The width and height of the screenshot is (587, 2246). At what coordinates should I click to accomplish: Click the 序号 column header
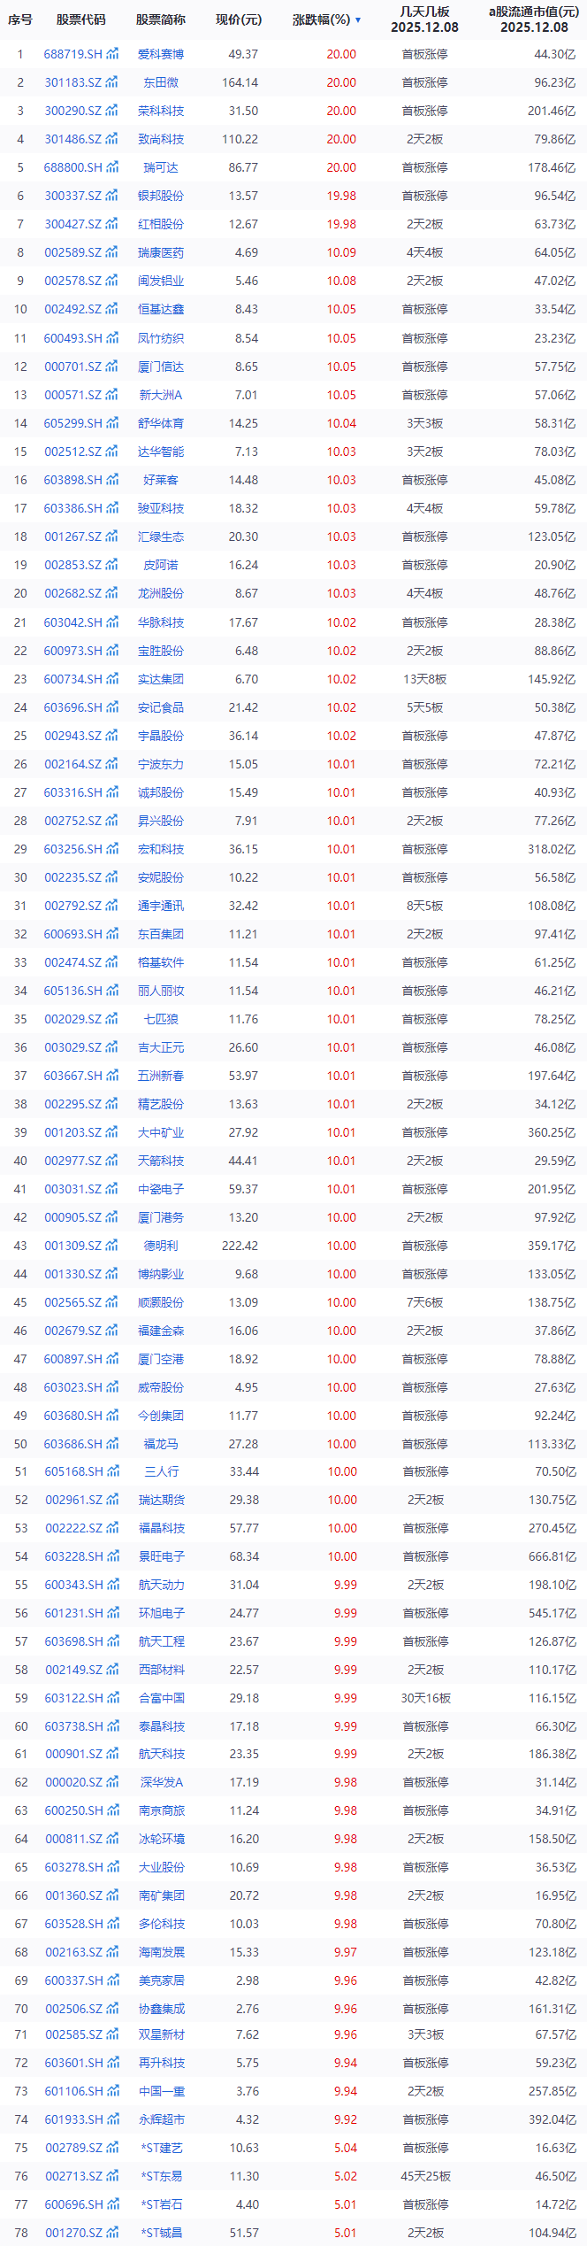20,19
